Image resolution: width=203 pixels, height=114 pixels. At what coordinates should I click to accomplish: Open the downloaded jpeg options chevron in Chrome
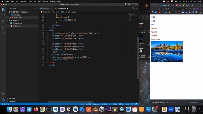click(x=173, y=103)
